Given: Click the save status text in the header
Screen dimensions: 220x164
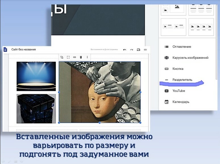Looking at the screenshot, I should 104,50.
